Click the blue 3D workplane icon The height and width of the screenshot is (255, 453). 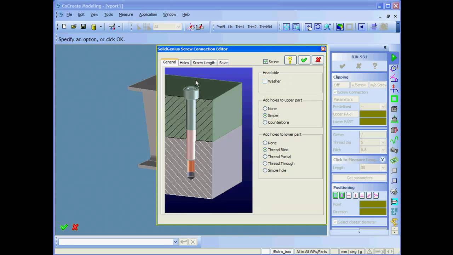pyautogui.click(x=374, y=27)
